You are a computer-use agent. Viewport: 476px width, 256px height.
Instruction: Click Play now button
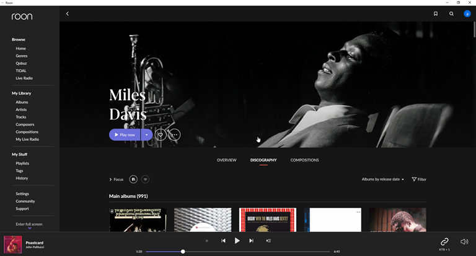click(125, 135)
